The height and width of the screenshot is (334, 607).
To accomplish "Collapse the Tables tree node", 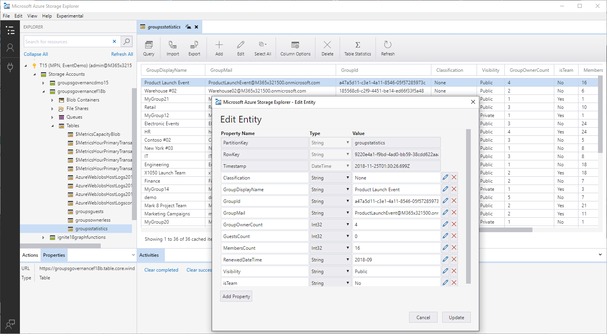I will tap(53, 126).
